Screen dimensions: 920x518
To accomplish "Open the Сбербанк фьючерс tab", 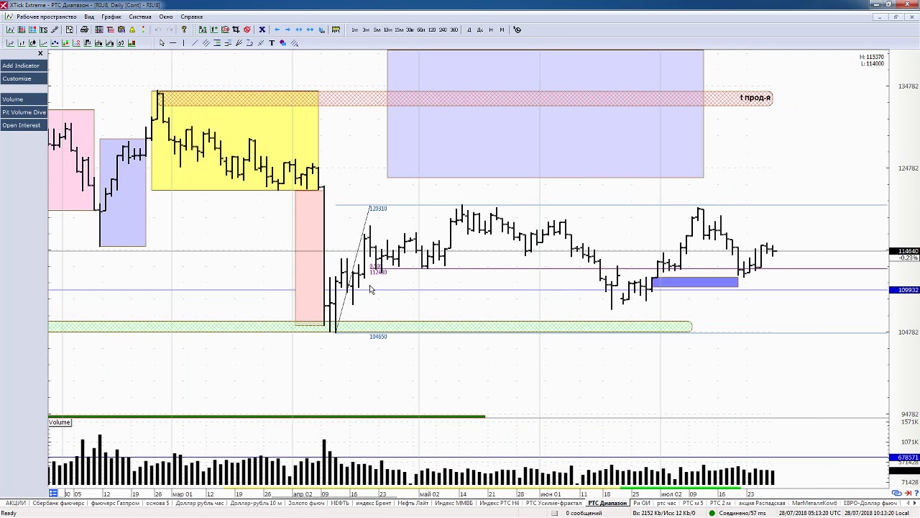I will [x=58, y=503].
